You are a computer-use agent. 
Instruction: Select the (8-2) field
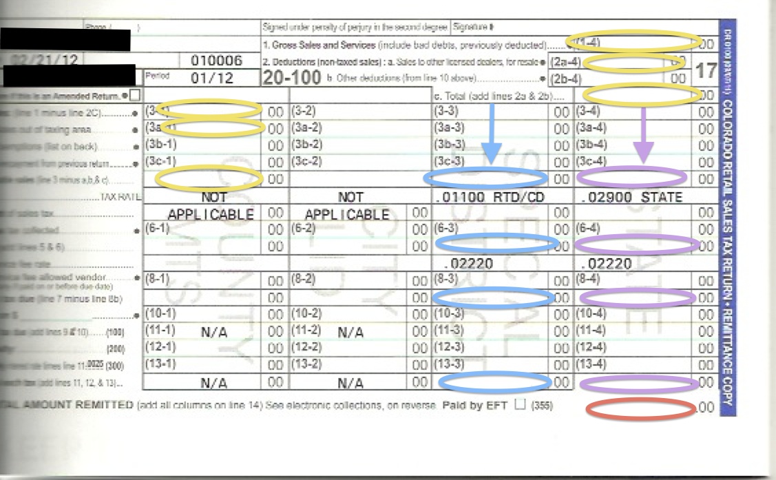click(x=348, y=280)
